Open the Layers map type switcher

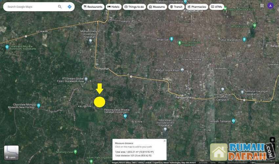[11, 153]
